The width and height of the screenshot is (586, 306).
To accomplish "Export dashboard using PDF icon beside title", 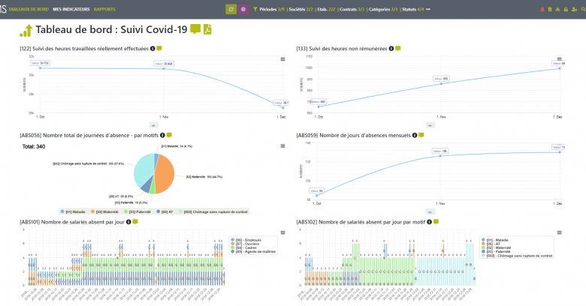I will 207,30.
